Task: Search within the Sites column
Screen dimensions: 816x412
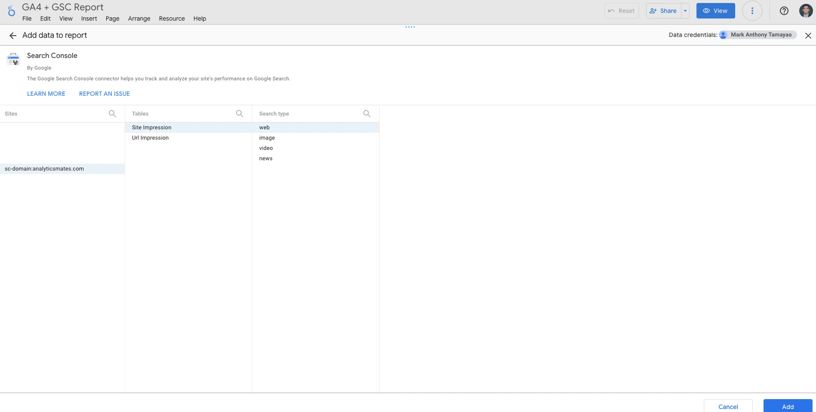Action: point(112,113)
